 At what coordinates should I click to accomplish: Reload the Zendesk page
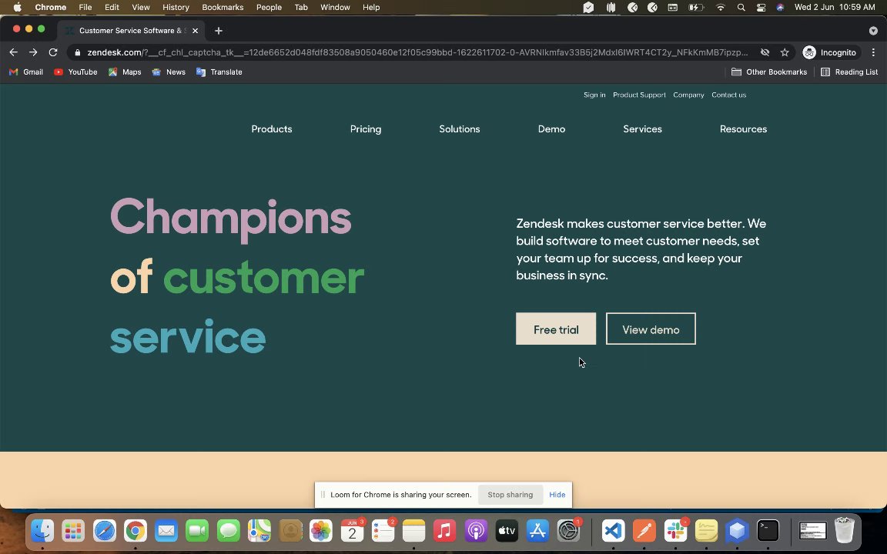pos(52,52)
